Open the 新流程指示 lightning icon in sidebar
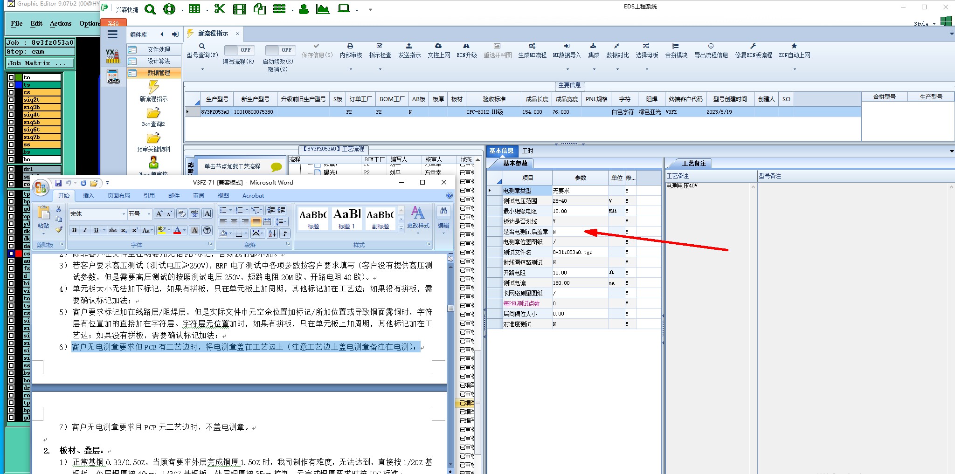 [153, 87]
